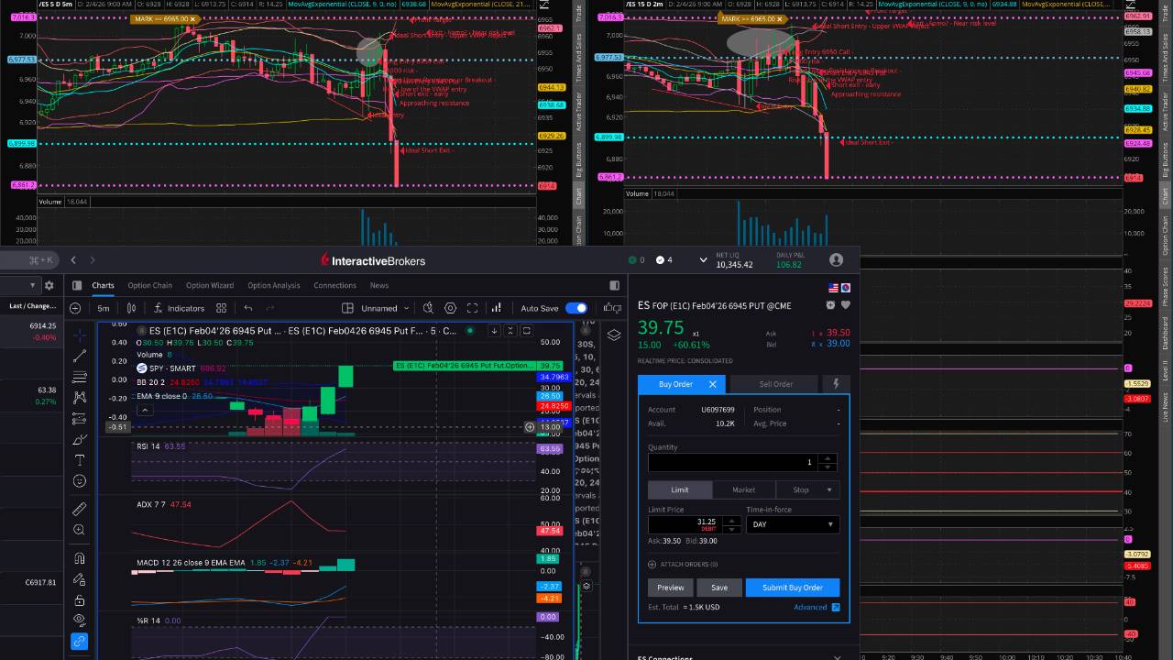Open the chart layout selector icon
Viewport: 1173px width, 660px height.
347,308
